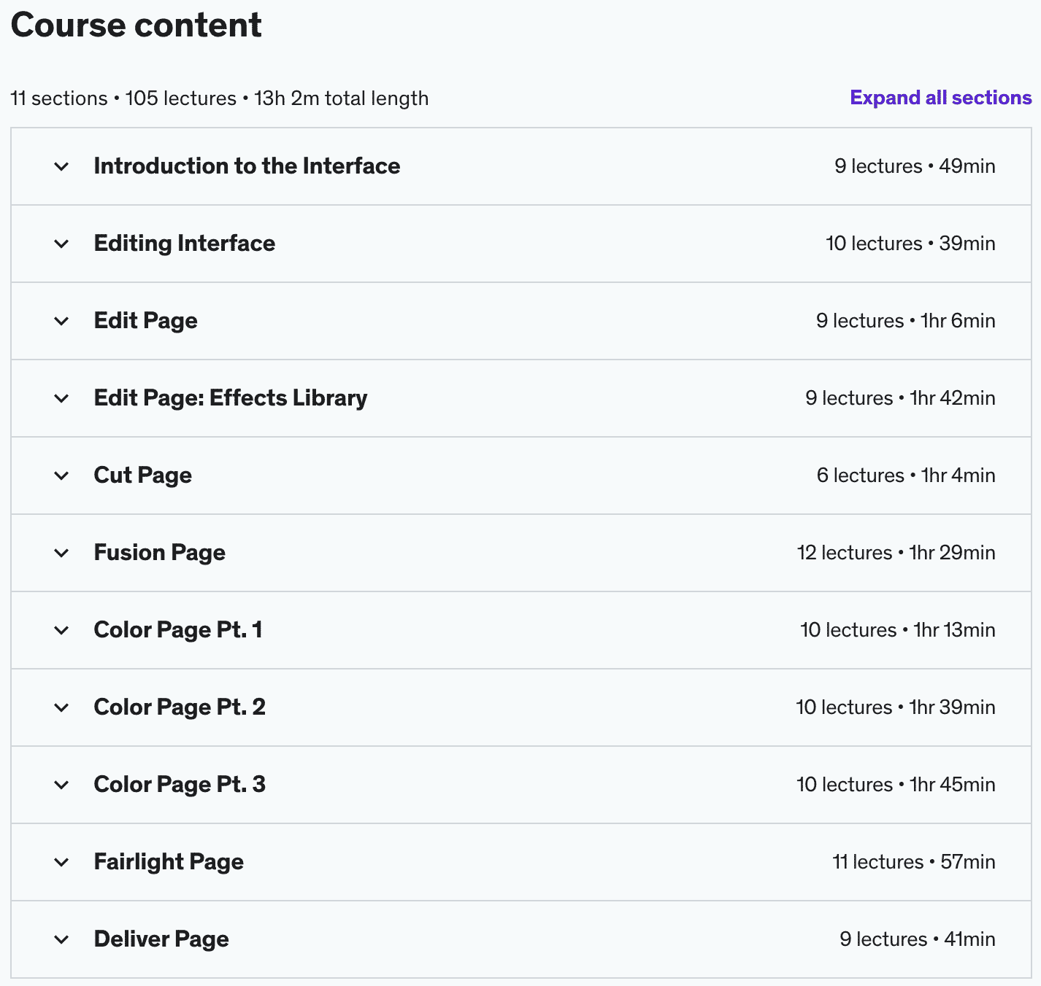Expand the Edit Page: Effects Library chevron
The image size is (1041, 986).
61,398
